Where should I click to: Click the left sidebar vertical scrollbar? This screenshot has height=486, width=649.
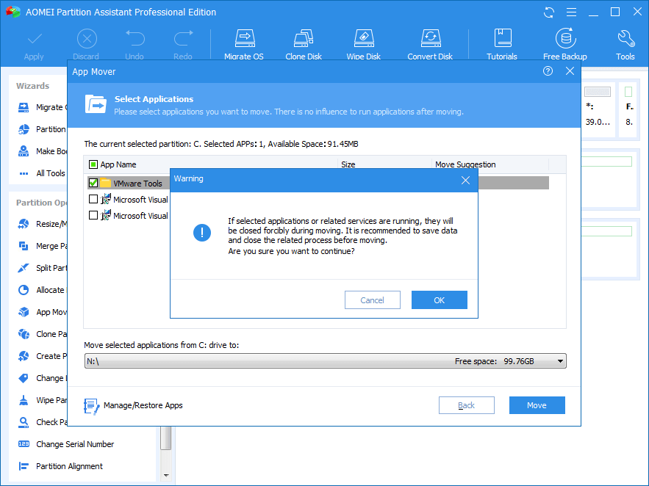166,437
